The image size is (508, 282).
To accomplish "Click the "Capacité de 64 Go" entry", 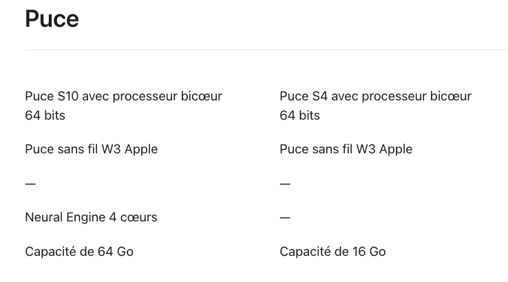I will click(x=79, y=252).
